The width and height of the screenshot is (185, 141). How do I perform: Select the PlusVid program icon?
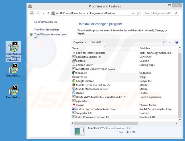pos(74,105)
